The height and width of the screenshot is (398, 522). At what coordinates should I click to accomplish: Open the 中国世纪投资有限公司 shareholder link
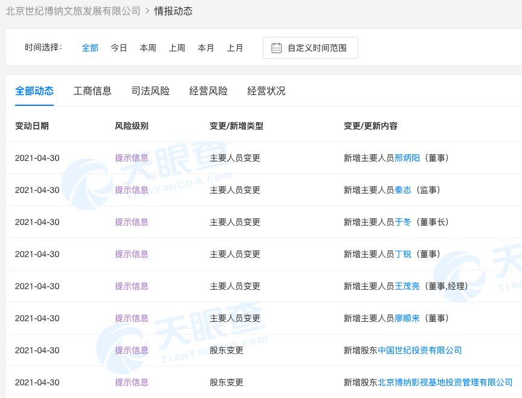point(420,350)
